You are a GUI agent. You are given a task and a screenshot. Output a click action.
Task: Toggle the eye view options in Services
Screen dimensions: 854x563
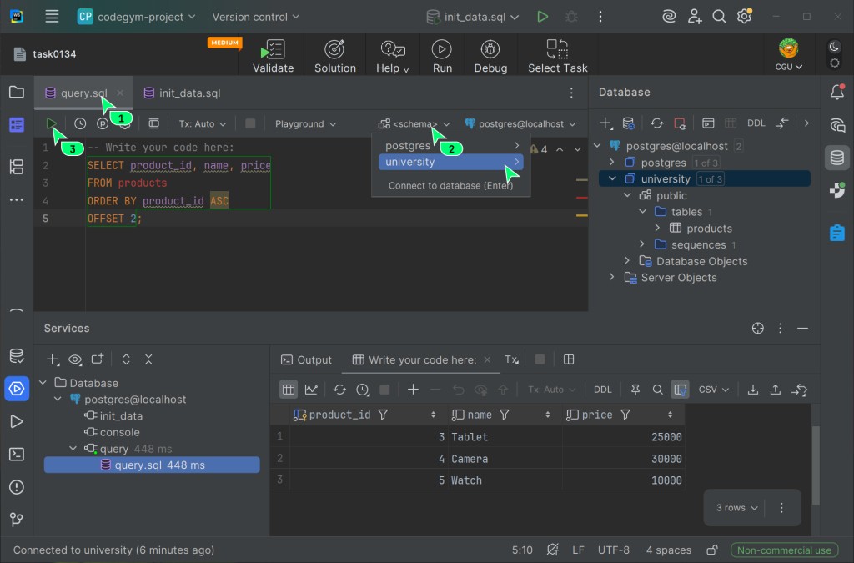click(75, 359)
